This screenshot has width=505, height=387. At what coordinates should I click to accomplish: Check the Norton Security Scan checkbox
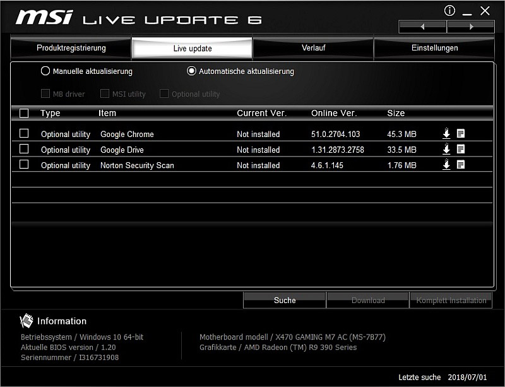click(x=24, y=164)
